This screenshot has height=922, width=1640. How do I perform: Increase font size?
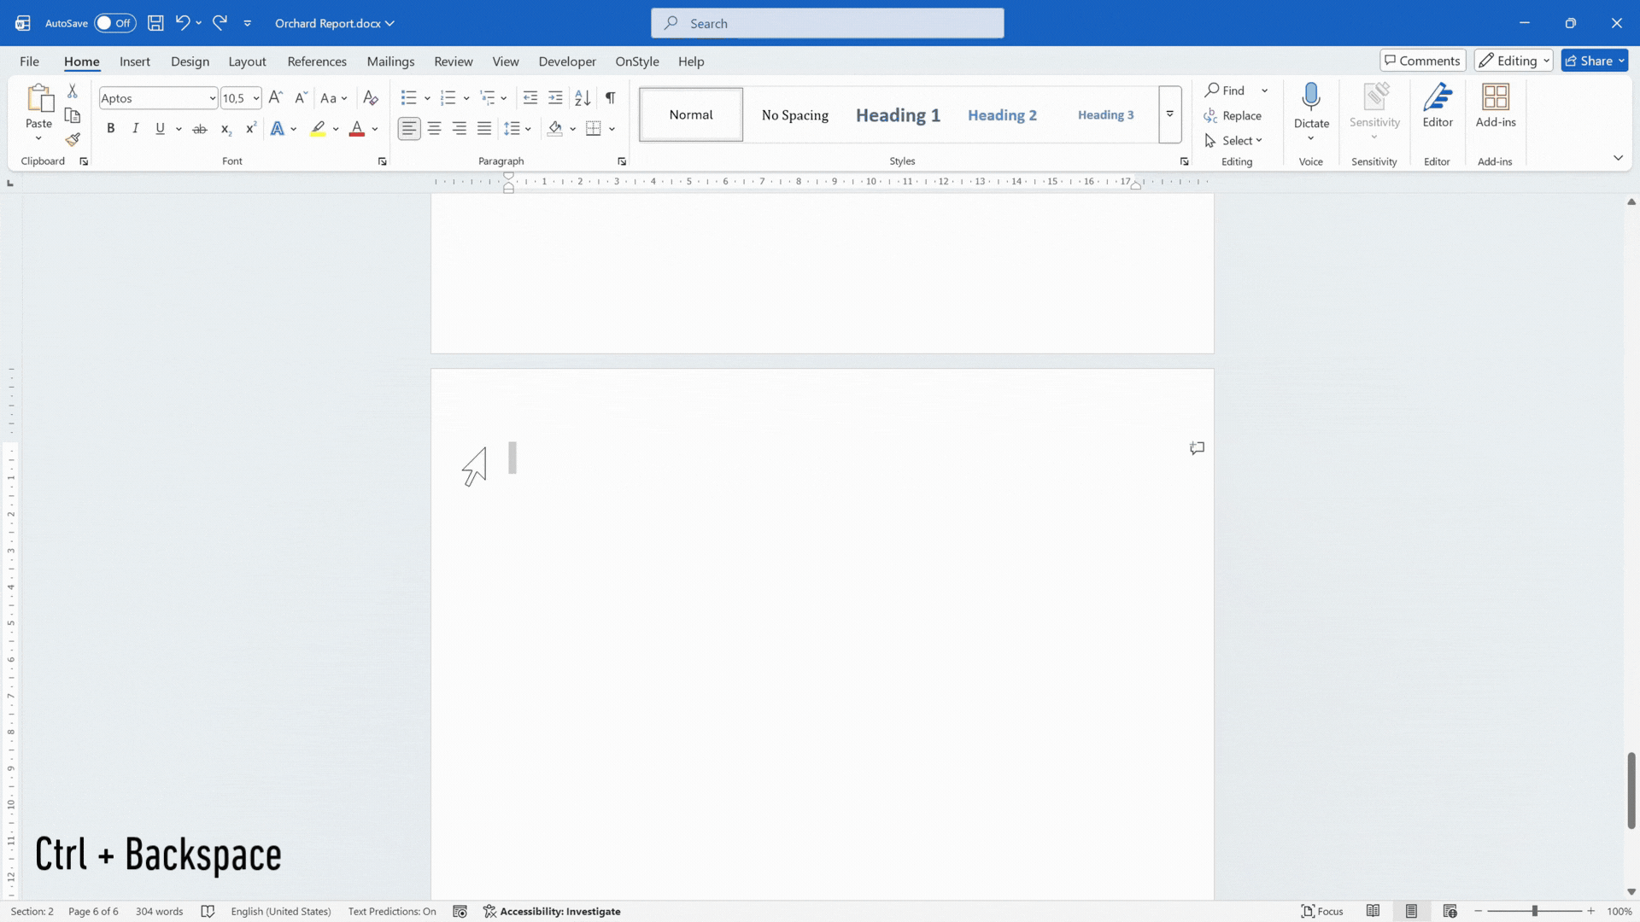click(276, 98)
